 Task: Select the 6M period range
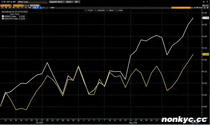14,8
